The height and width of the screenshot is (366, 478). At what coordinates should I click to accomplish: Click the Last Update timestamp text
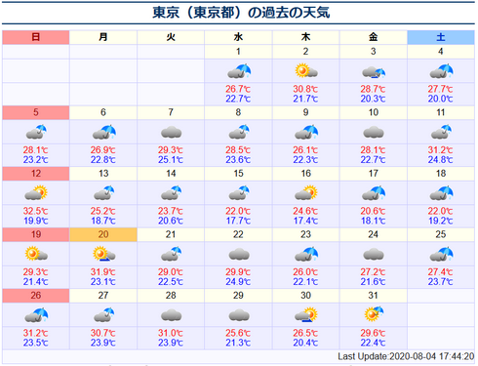[406, 356]
